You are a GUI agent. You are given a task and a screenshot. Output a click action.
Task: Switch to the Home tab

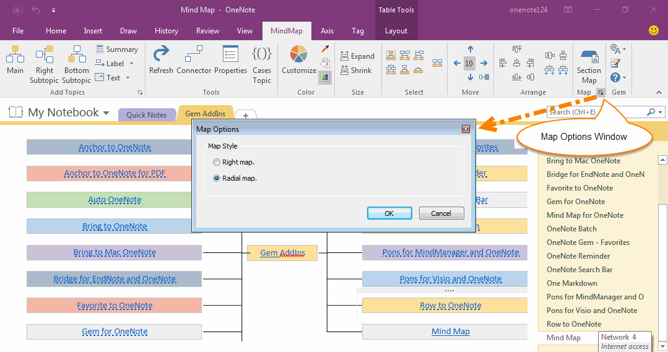(x=56, y=31)
